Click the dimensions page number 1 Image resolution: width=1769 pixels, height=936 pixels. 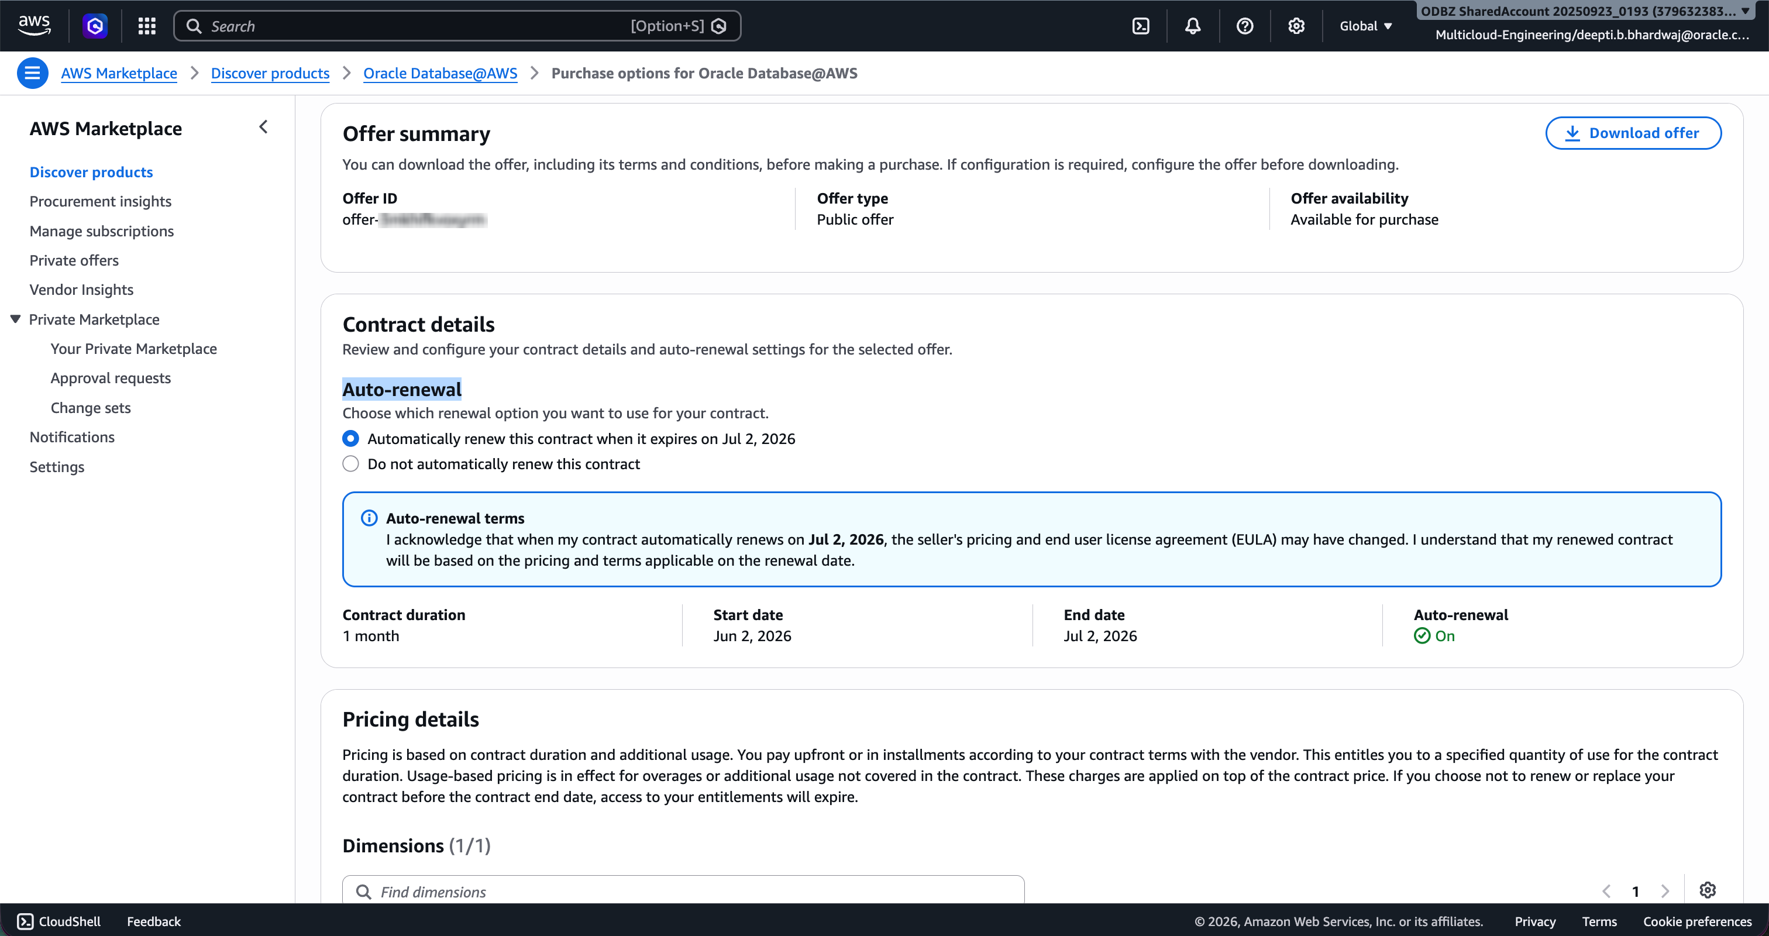click(1635, 892)
